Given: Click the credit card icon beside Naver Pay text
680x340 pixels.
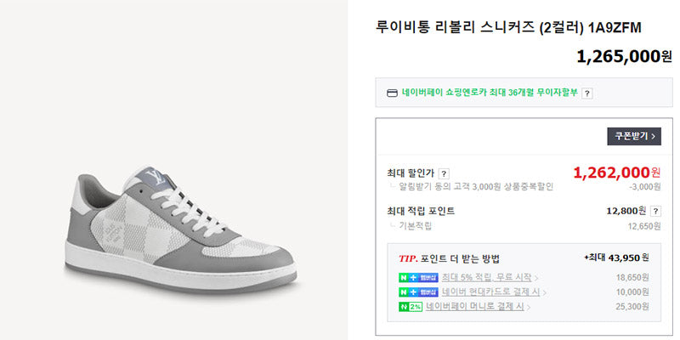Looking at the screenshot, I should point(392,93).
